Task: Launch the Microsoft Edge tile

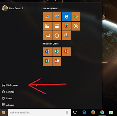Action: (x=66, y=17)
